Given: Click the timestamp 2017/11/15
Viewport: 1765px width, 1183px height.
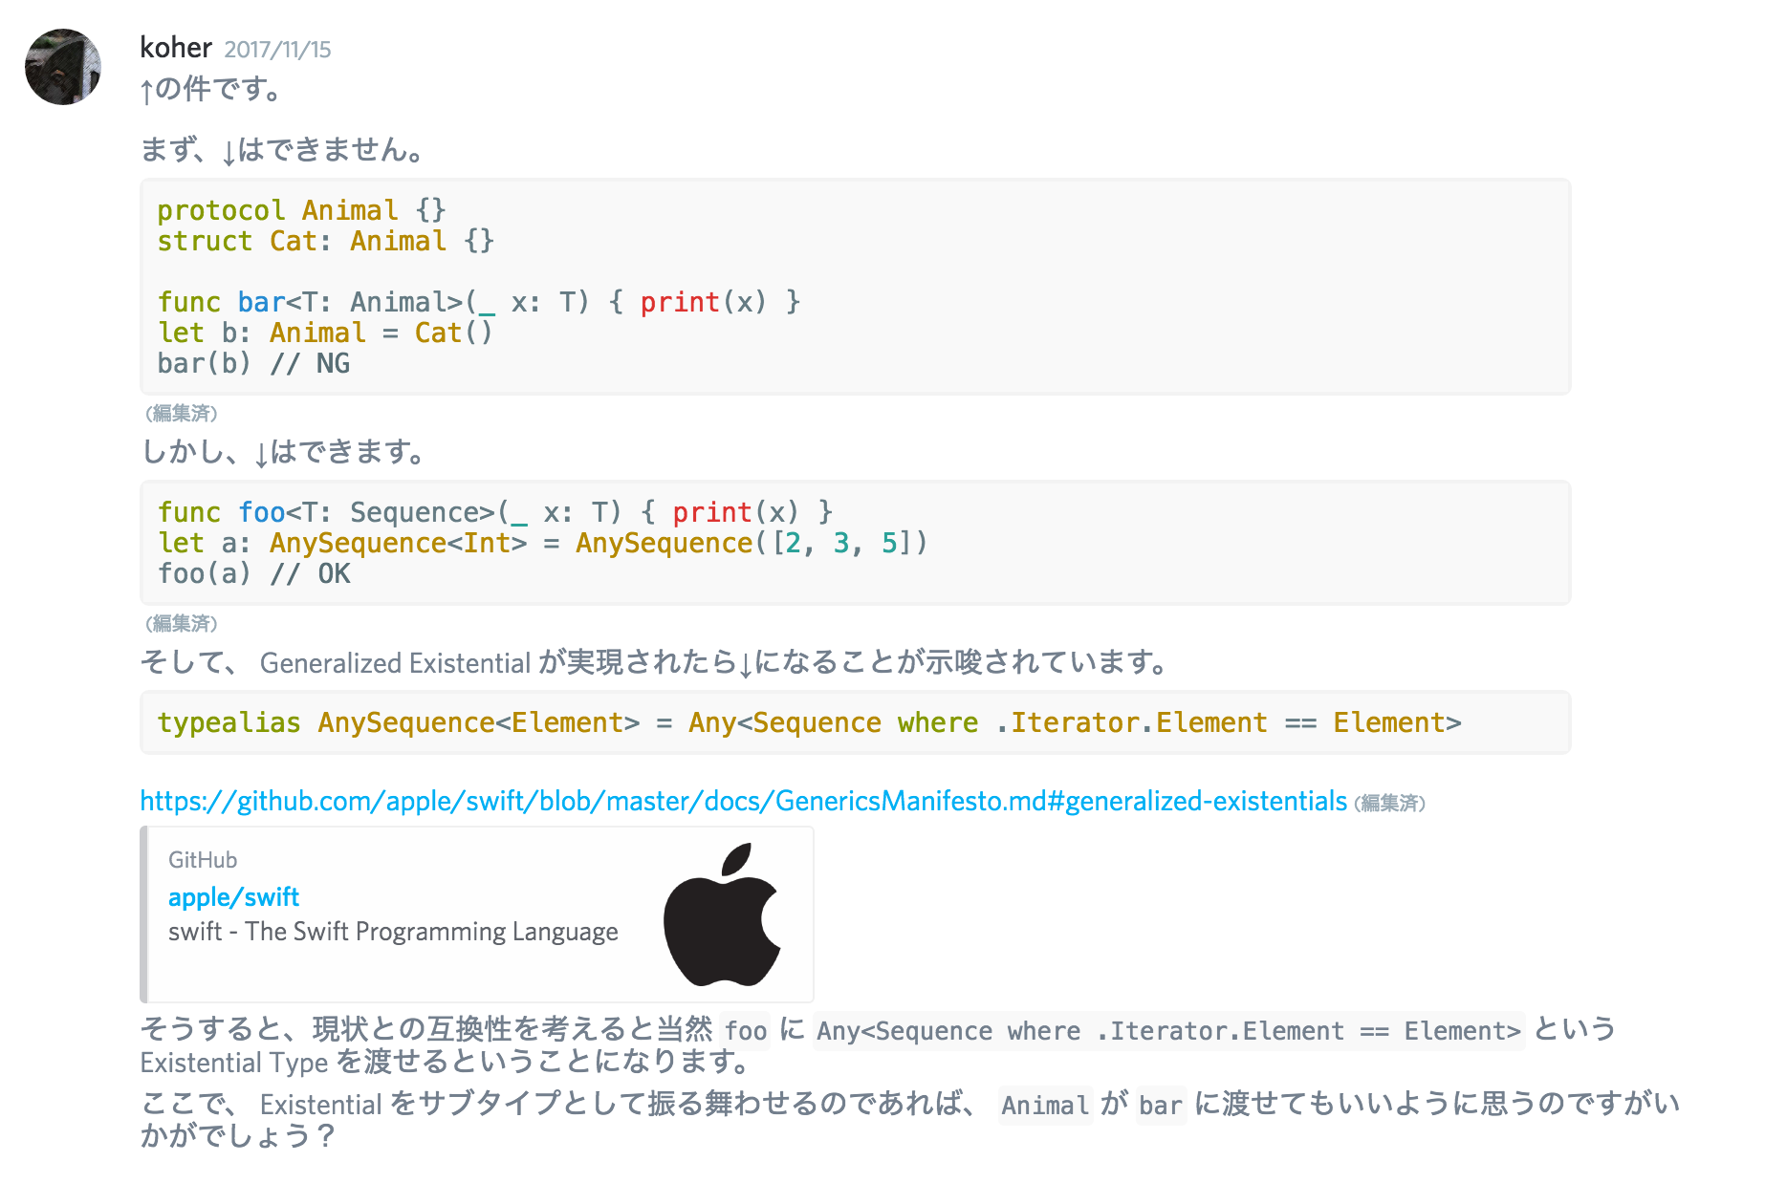Looking at the screenshot, I should 277,49.
